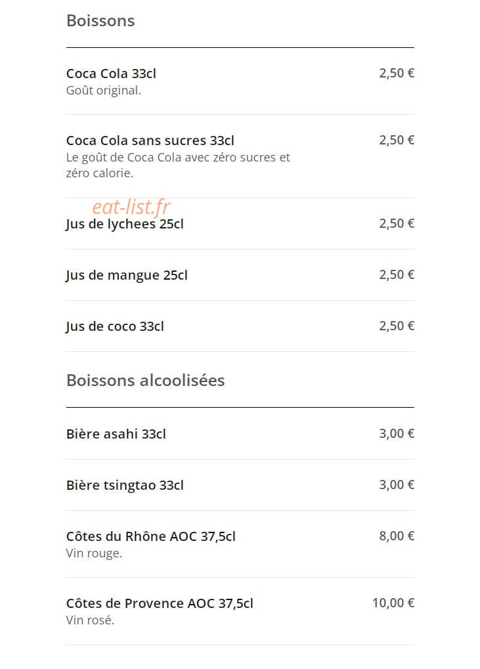This screenshot has width=480, height=669.
Task: Click the Boissons alcoolisées heading
Action: [x=146, y=380]
